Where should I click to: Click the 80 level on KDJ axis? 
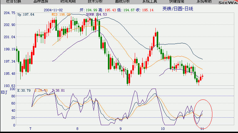[x=13, y=96]
